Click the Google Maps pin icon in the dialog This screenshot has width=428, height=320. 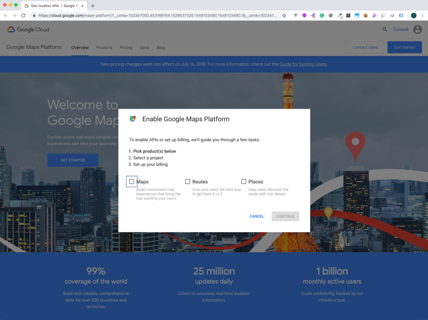click(x=133, y=119)
